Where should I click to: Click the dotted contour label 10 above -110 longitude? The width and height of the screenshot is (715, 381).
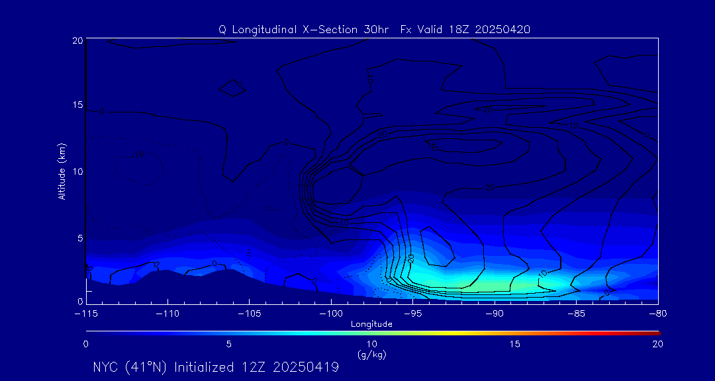pyautogui.click(x=139, y=155)
